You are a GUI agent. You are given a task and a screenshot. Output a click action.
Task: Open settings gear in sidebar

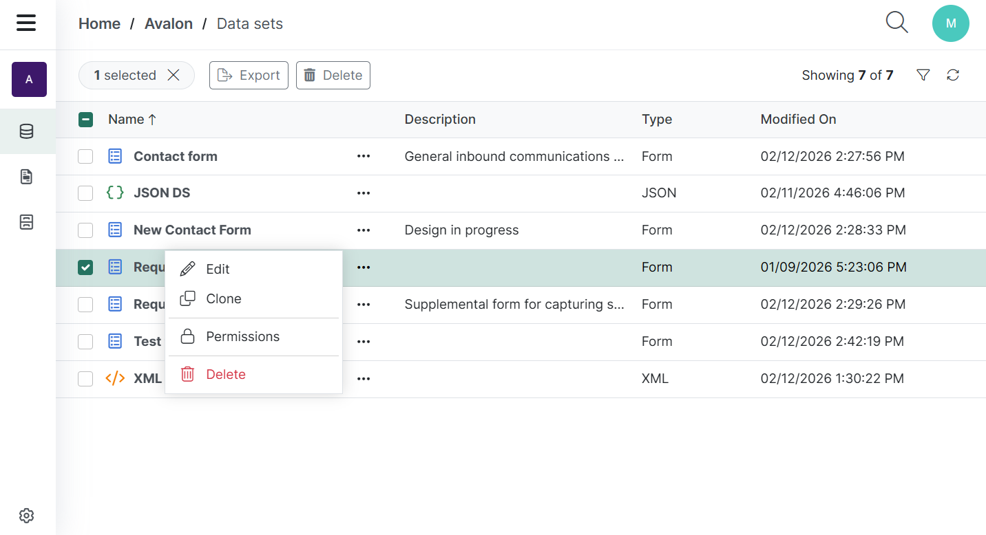(27, 515)
